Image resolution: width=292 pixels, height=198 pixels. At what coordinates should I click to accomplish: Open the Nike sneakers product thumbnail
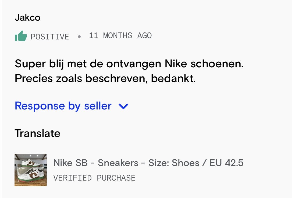point(31,170)
